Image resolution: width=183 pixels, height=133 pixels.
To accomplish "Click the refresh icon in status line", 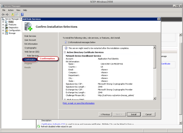I will tap(39, 126).
